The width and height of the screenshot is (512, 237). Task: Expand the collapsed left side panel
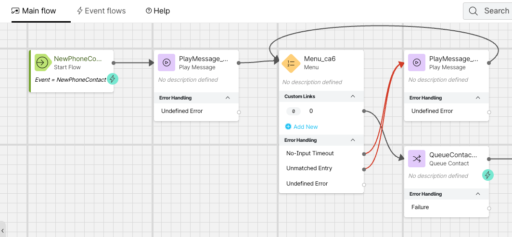(x=2, y=231)
